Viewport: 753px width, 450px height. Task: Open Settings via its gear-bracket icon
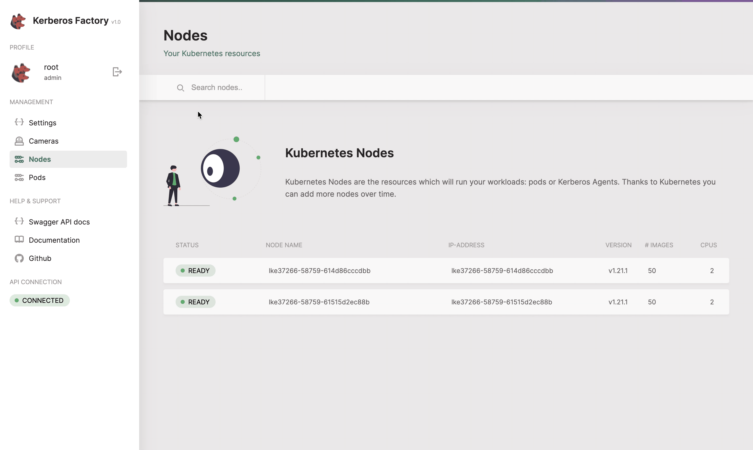[19, 123]
